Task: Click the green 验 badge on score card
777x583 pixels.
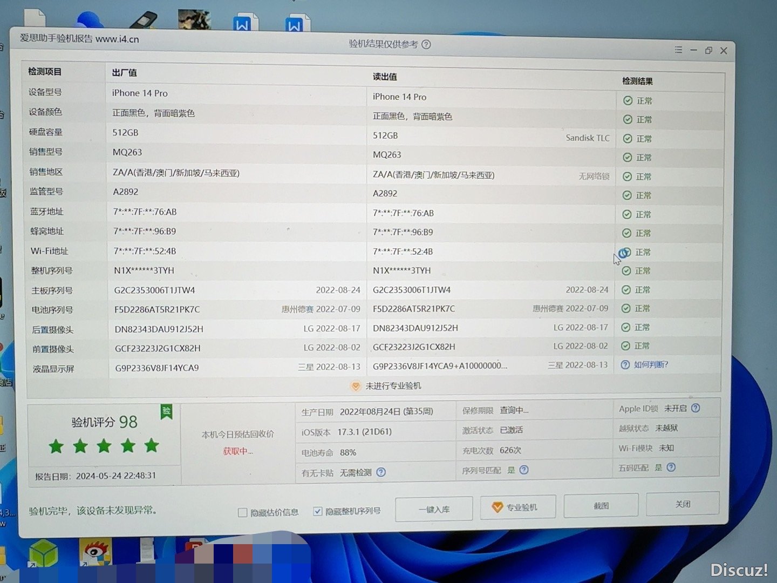Action: 166,411
